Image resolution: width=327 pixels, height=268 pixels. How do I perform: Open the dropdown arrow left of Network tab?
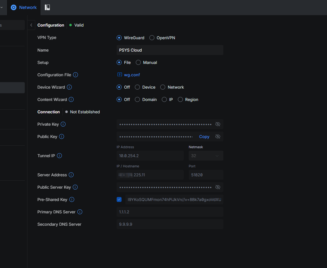click(x=2, y=7)
